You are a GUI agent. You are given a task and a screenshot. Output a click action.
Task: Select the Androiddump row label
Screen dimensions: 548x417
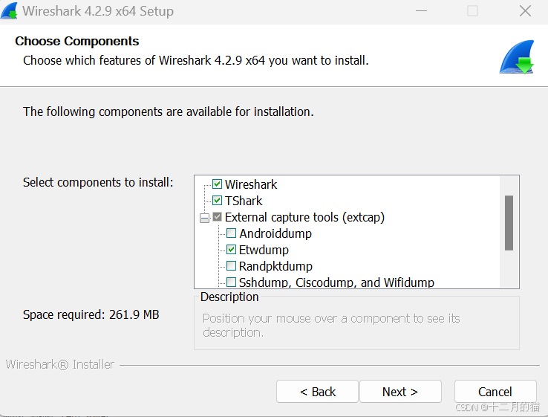(275, 233)
